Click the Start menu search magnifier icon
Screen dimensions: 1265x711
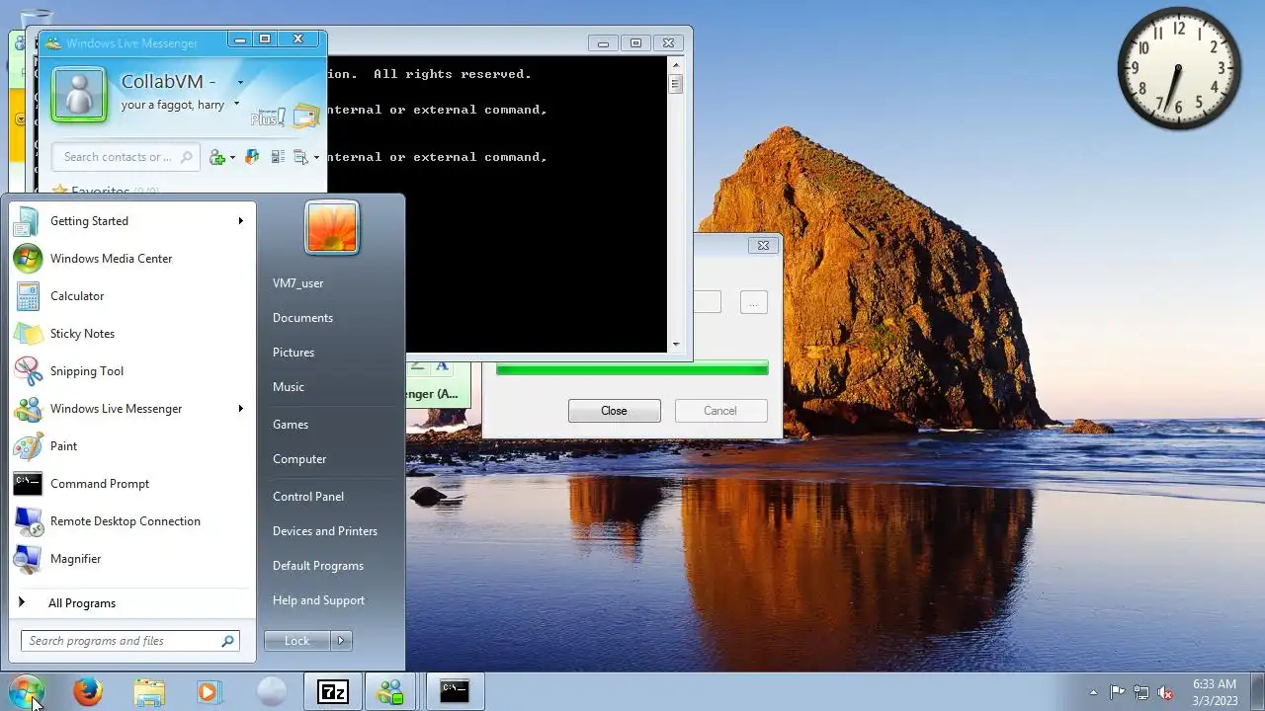(228, 641)
